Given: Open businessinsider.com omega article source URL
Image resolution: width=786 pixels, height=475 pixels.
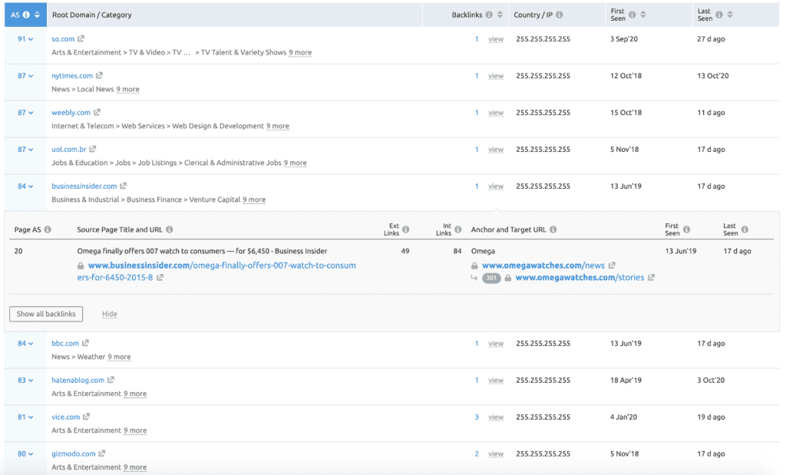Looking at the screenshot, I should point(216,271).
